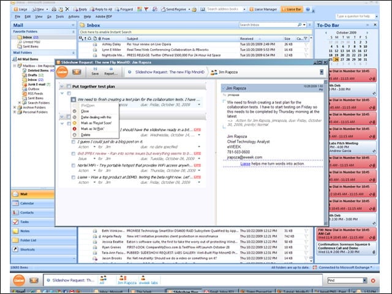Click the Delete X icon in the Outlook toolbar
The width and height of the screenshot is (392, 294).
[67, 9]
